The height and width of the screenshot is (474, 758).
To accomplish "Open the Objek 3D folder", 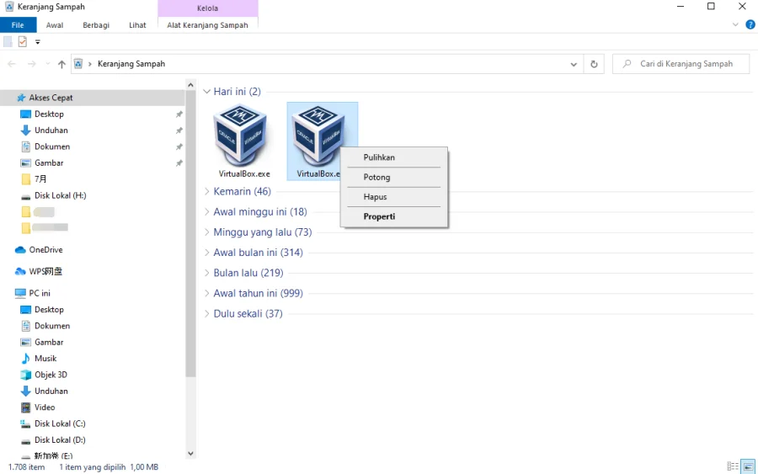I will click(x=51, y=375).
